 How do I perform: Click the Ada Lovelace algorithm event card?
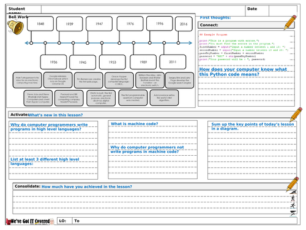tap(164, 98)
